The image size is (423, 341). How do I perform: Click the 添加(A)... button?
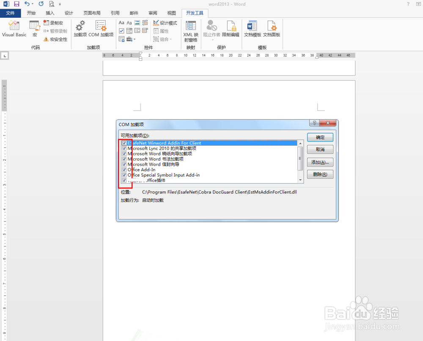click(x=320, y=162)
